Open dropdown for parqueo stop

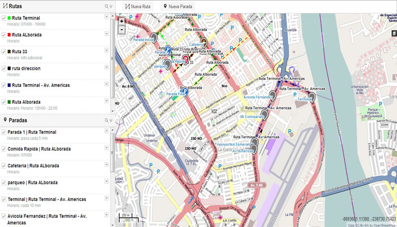[x=107, y=182]
